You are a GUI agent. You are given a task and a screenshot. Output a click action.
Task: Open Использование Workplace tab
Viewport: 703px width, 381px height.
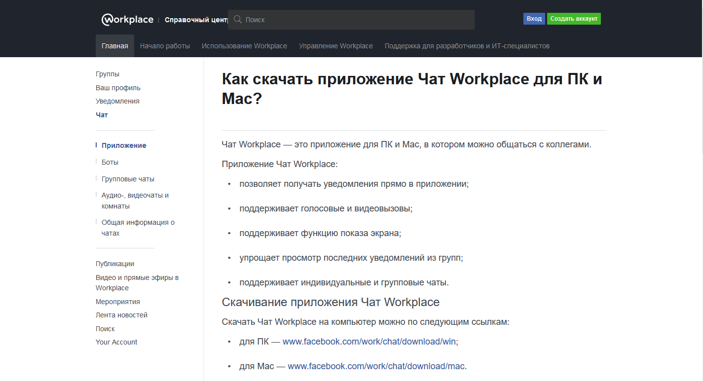pos(244,46)
